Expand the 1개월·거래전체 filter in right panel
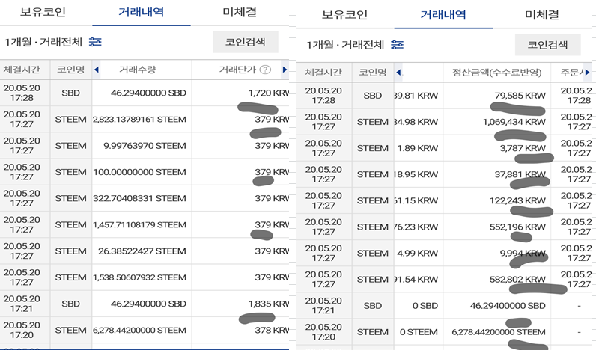Viewport: 596px width, 350px height. pyautogui.click(x=344, y=45)
